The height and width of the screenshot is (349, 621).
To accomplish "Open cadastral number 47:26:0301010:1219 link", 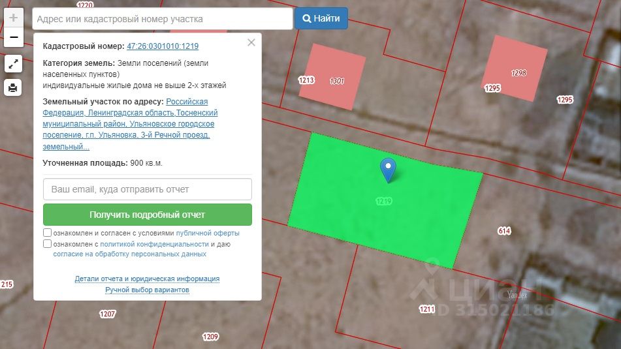I will pyautogui.click(x=163, y=46).
